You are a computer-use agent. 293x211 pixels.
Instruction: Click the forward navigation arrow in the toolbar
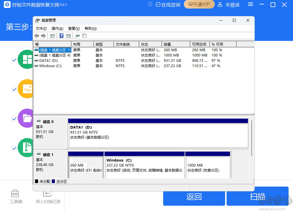[44, 36]
